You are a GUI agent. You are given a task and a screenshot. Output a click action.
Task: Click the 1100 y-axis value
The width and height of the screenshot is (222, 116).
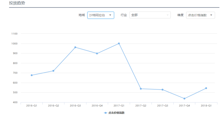14,34
